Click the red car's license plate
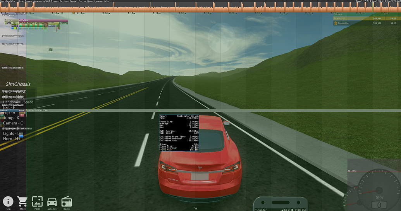This screenshot has width=401, height=211. (200, 177)
